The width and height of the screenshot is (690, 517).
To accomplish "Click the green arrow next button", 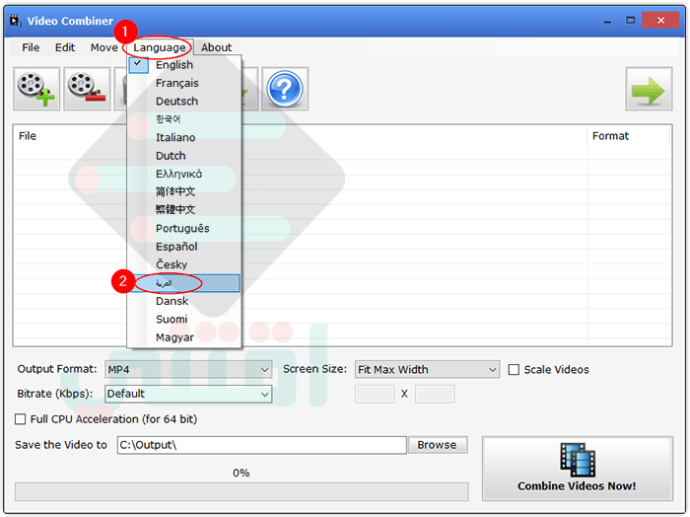I will pos(649,89).
